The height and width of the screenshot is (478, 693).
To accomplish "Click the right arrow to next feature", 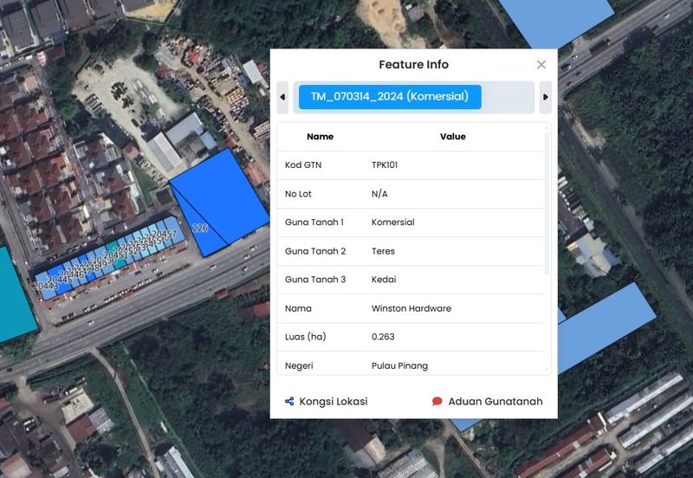I will pyautogui.click(x=545, y=97).
